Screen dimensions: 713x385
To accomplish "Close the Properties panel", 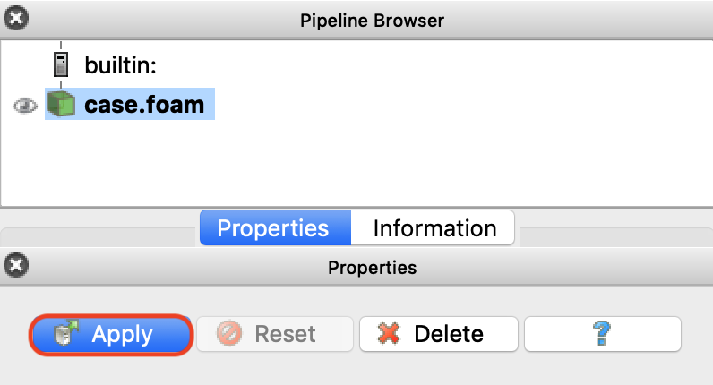I will tap(15, 265).
